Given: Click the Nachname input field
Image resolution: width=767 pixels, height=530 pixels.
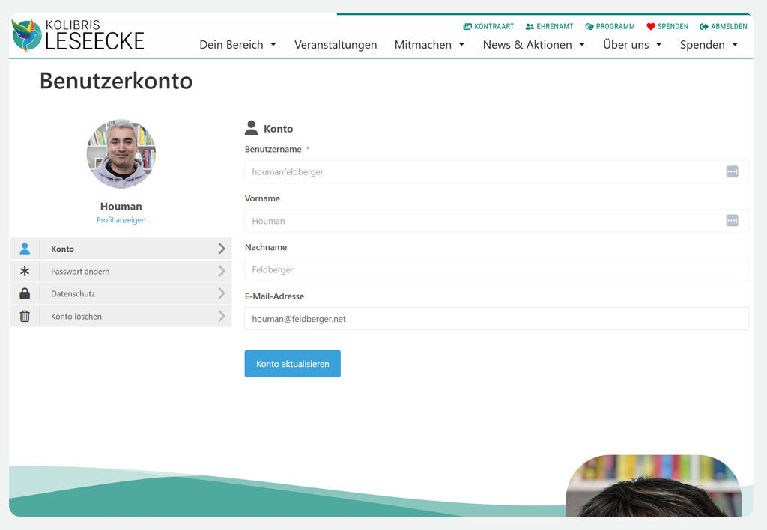Looking at the screenshot, I should pos(496,269).
